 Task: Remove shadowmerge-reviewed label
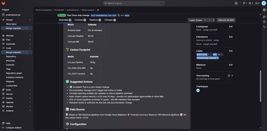pos(217,58)
